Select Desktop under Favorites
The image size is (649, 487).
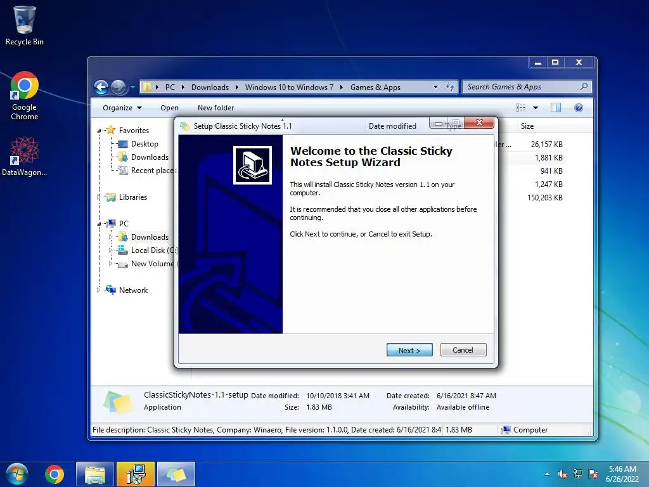[x=145, y=144]
